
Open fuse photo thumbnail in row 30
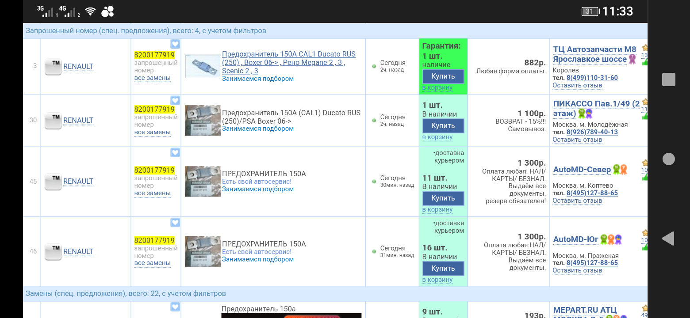[x=203, y=120]
